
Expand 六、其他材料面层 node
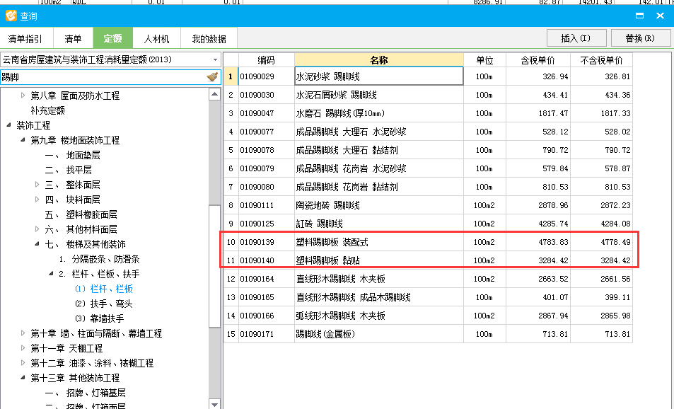tap(37, 229)
